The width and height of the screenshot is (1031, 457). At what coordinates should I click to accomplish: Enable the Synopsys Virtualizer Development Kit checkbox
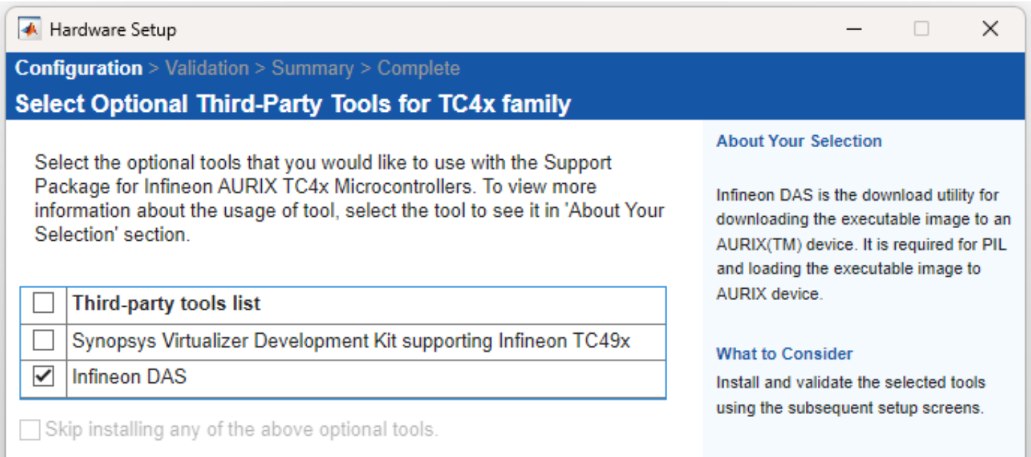coord(44,341)
